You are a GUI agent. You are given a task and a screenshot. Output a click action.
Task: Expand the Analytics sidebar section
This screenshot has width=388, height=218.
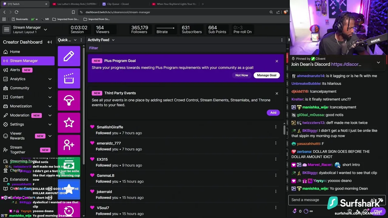click(x=50, y=79)
